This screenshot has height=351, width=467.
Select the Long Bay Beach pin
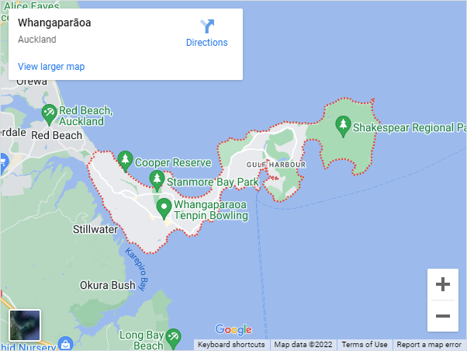(173, 339)
